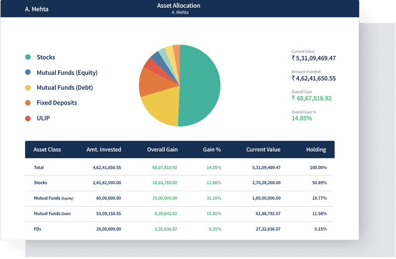Sort by the Gain % column header

(212, 150)
